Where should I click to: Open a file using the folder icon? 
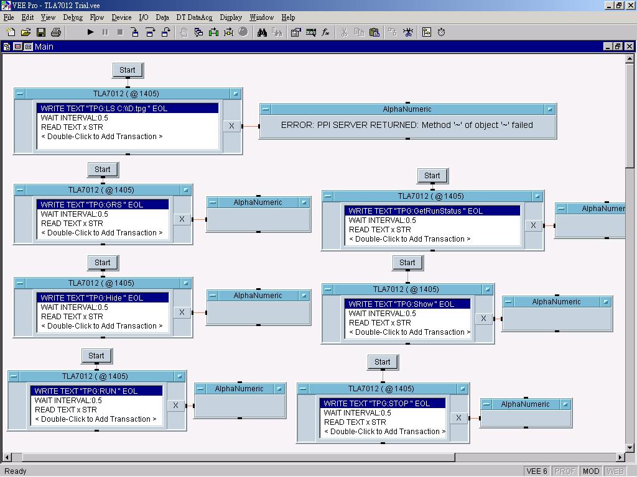pyautogui.click(x=26, y=32)
